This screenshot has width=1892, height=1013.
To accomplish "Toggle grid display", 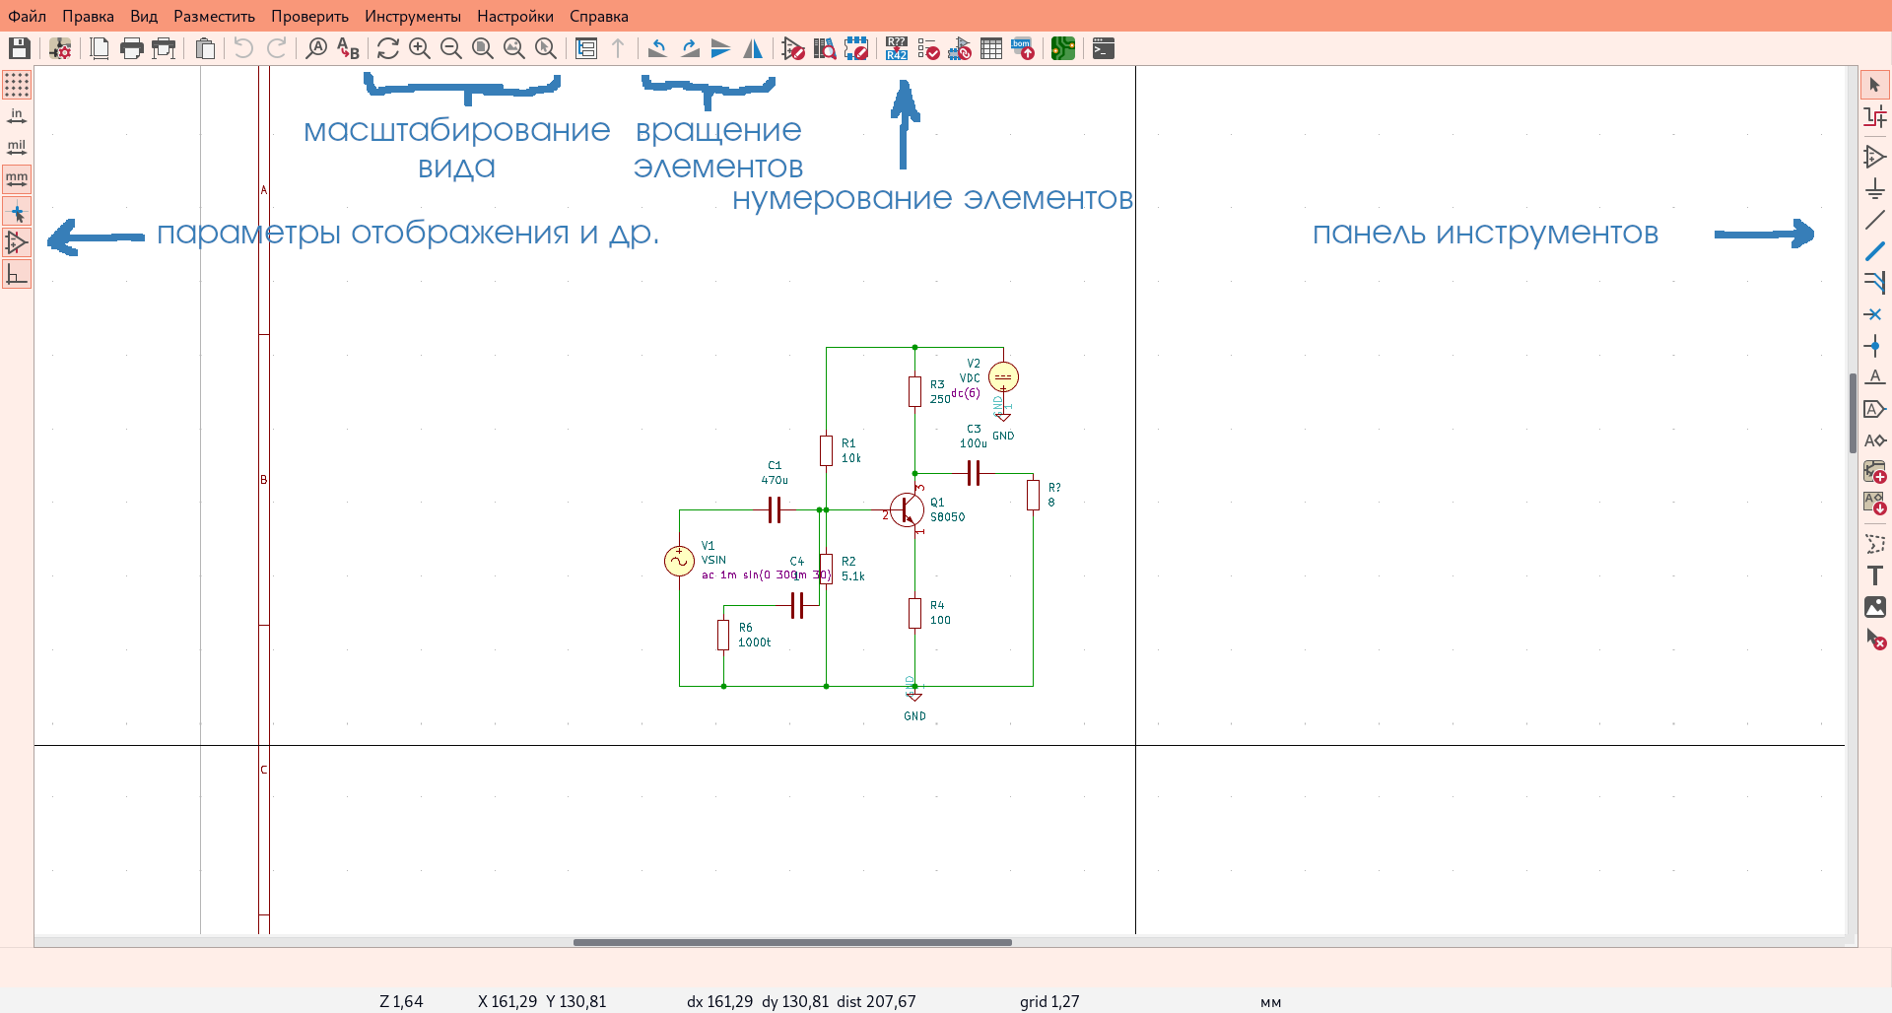I will click(x=17, y=85).
